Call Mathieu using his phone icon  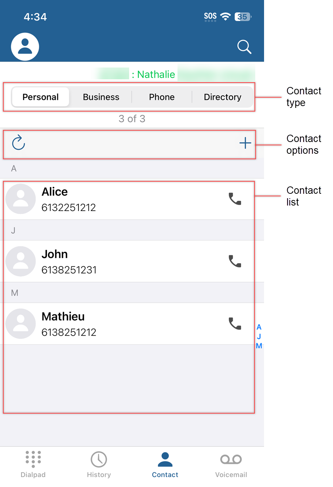click(235, 324)
